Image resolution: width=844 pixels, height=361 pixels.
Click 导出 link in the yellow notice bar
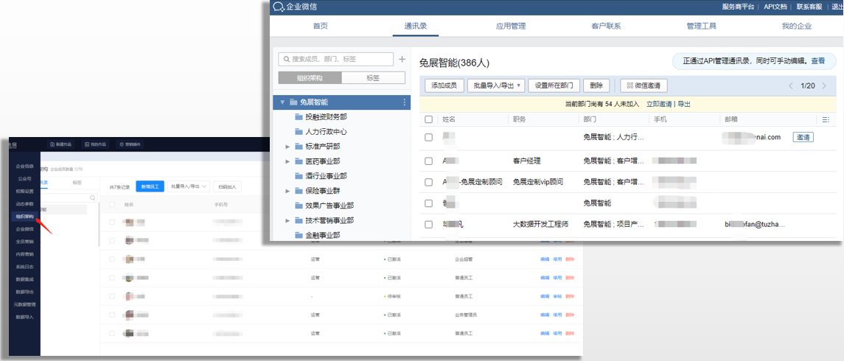pos(683,104)
